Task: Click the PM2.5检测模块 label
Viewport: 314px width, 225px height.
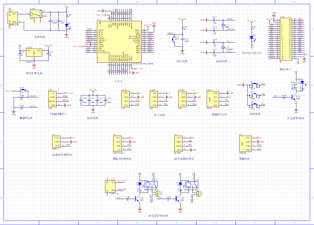Action: point(122,159)
